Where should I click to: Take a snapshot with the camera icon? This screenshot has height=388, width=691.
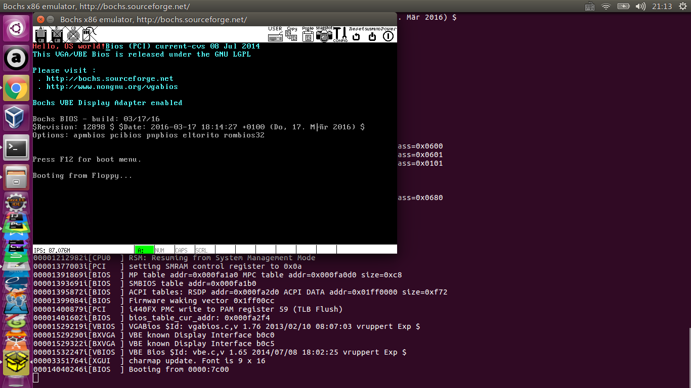point(324,34)
